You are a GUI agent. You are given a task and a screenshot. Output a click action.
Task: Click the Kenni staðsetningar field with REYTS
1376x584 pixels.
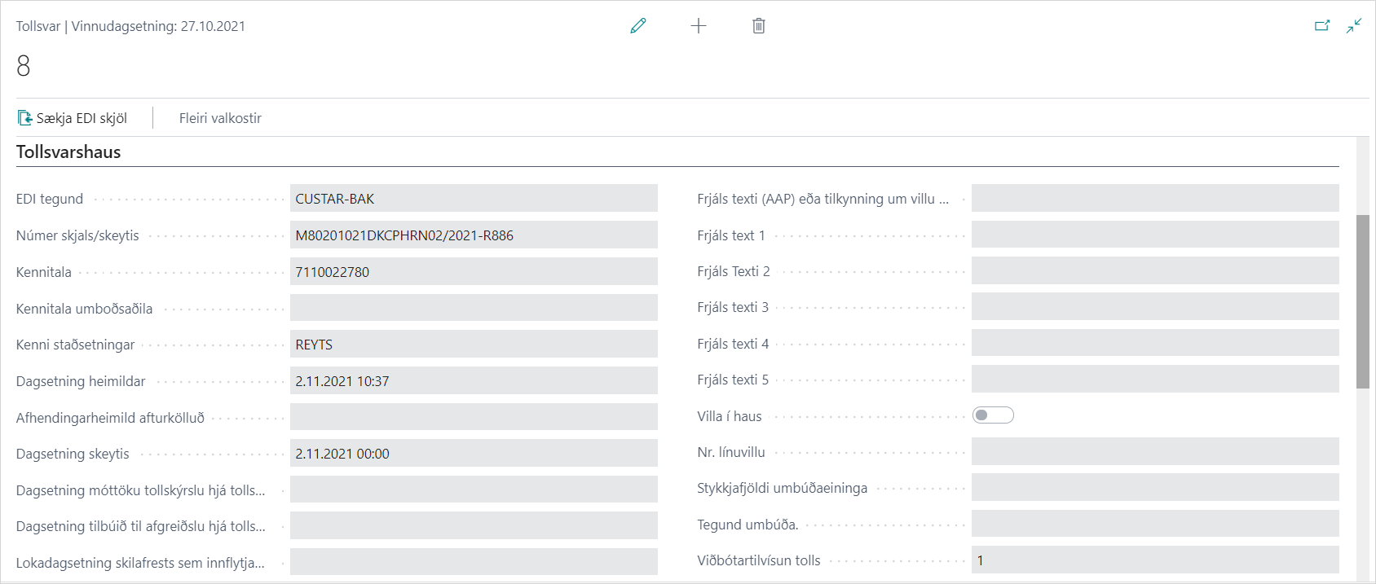[473, 345]
